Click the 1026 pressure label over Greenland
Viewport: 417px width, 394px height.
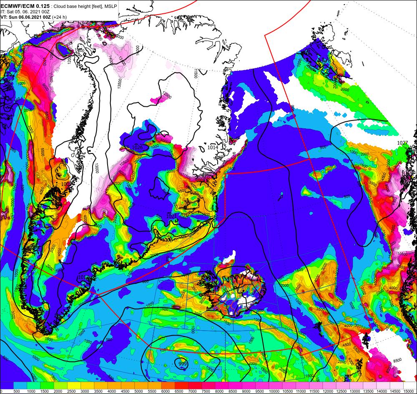tap(137, 147)
